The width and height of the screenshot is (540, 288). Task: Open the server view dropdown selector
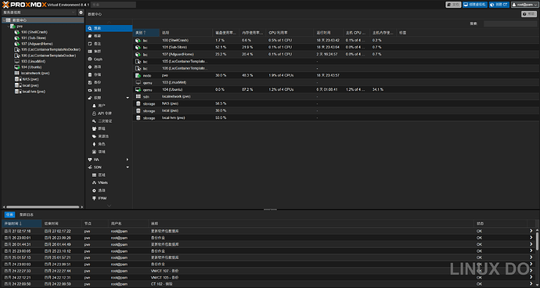(x=39, y=13)
